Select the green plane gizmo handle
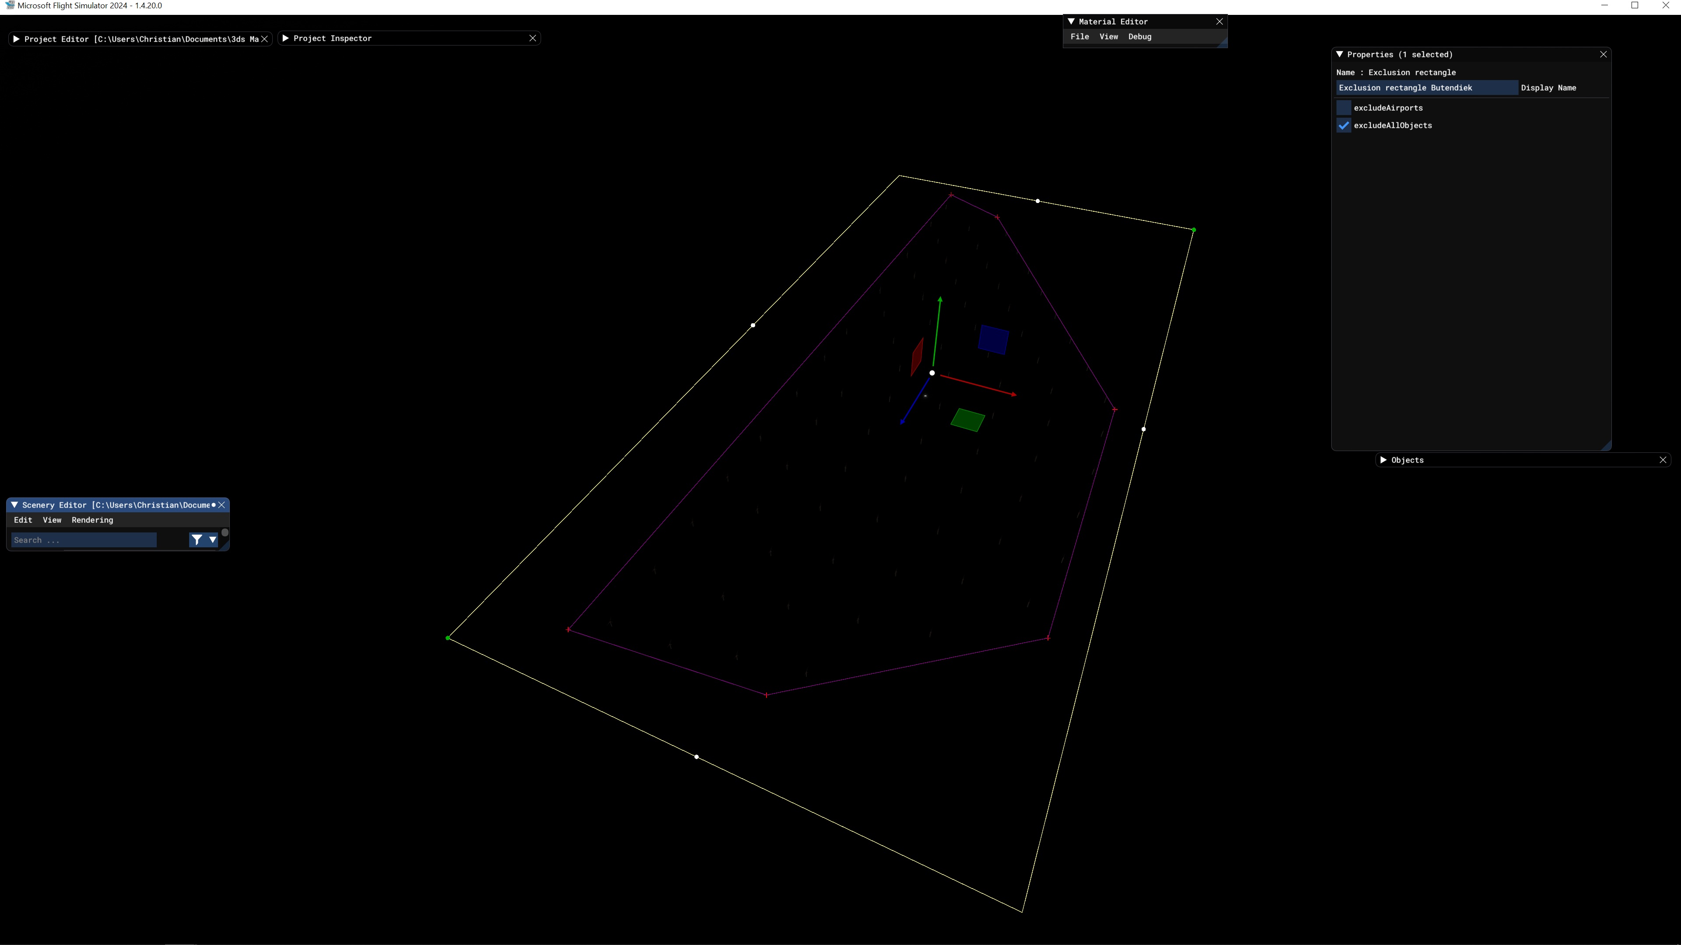 (x=968, y=420)
